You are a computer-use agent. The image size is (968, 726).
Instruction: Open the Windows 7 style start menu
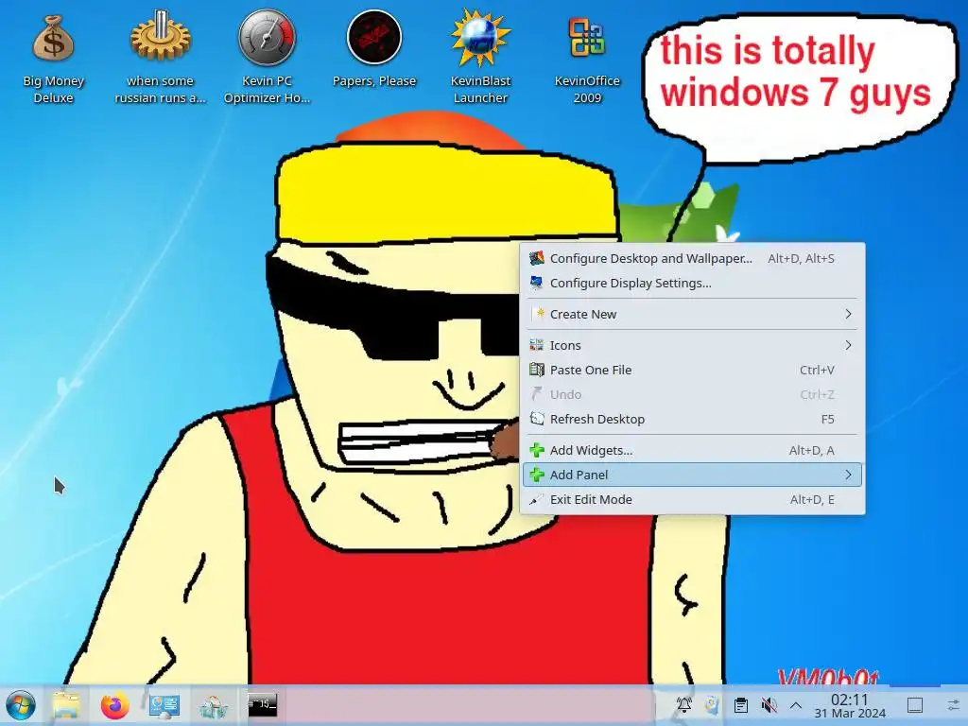tap(21, 705)
